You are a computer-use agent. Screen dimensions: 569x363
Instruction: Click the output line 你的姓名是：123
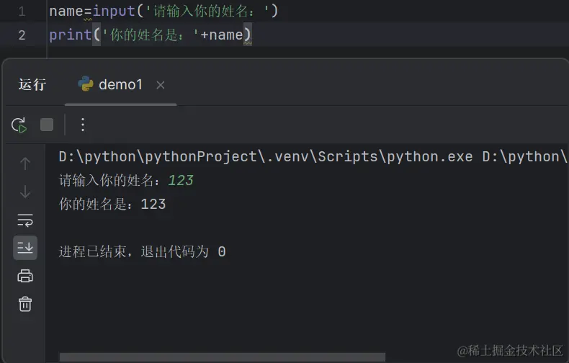click(x=112, y=205)
